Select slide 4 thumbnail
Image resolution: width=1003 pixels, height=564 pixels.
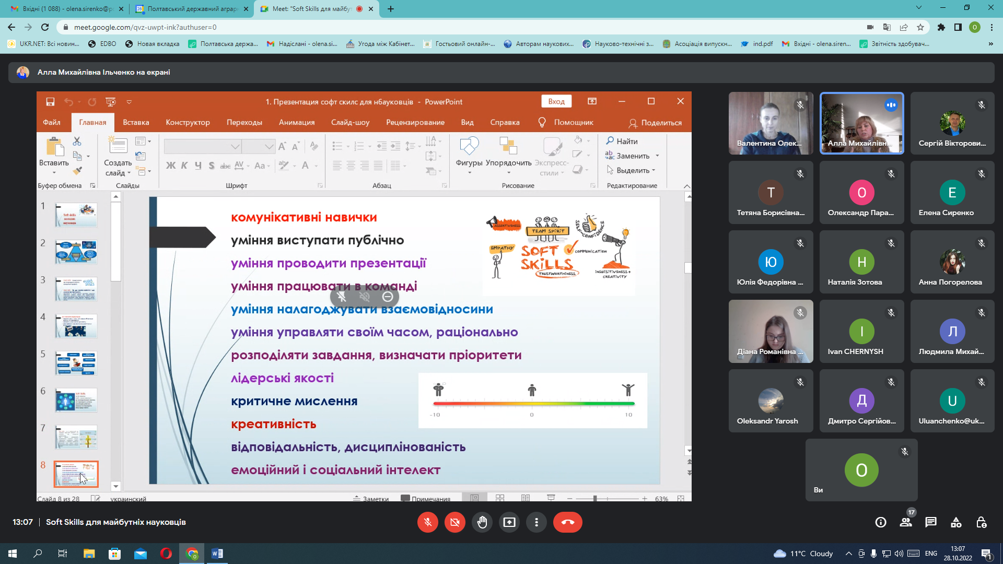point(76,326)
